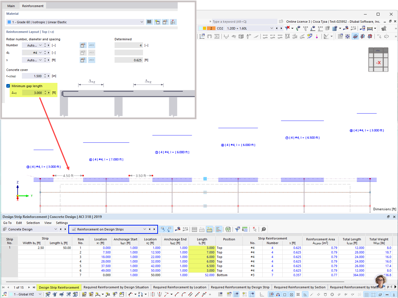
Task: Activate the filter funnel icon in results toolbar
Action: coord(237,229)
